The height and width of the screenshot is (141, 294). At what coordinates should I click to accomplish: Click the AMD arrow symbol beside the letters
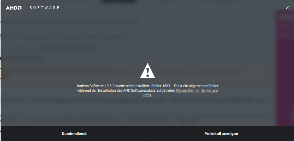click(x=20, y=8)
